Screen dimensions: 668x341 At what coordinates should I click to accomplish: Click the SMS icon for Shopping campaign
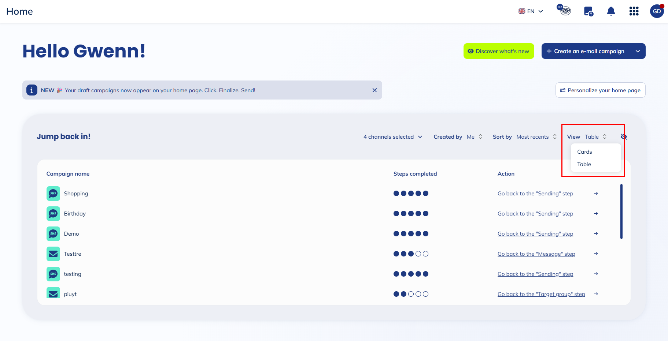click(x=53, y=194)
